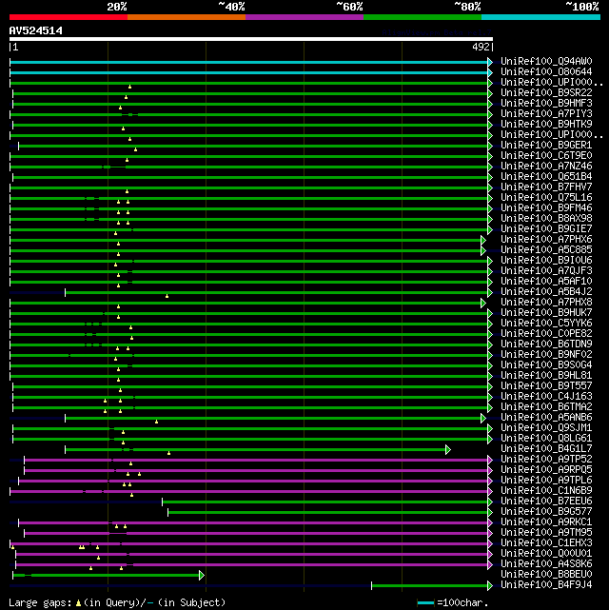Click the arrowhead ending the UniRef100_A5ANB6 bar

[483, 418]
